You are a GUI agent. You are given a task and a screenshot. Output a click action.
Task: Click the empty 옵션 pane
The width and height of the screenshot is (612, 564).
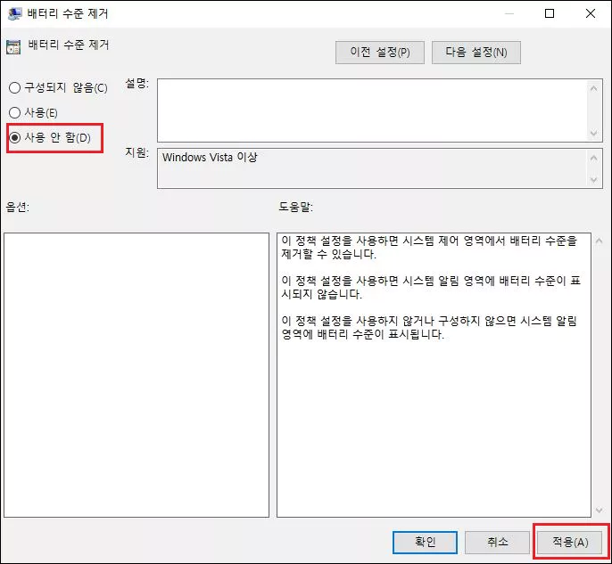[136, 375]
